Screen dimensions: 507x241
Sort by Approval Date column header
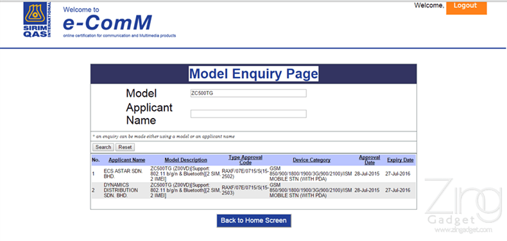pos(369,160)
